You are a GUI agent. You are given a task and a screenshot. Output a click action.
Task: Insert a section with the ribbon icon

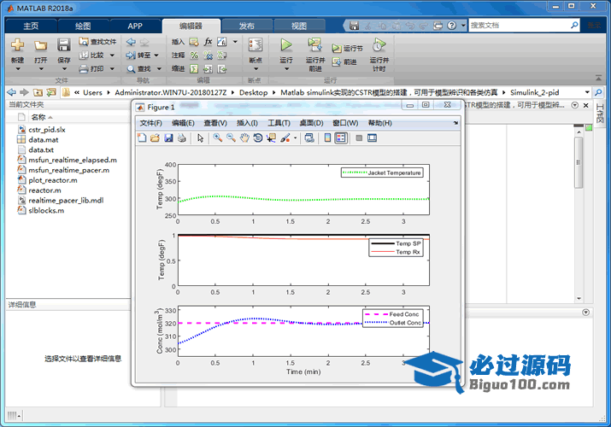tap(194, 42)
